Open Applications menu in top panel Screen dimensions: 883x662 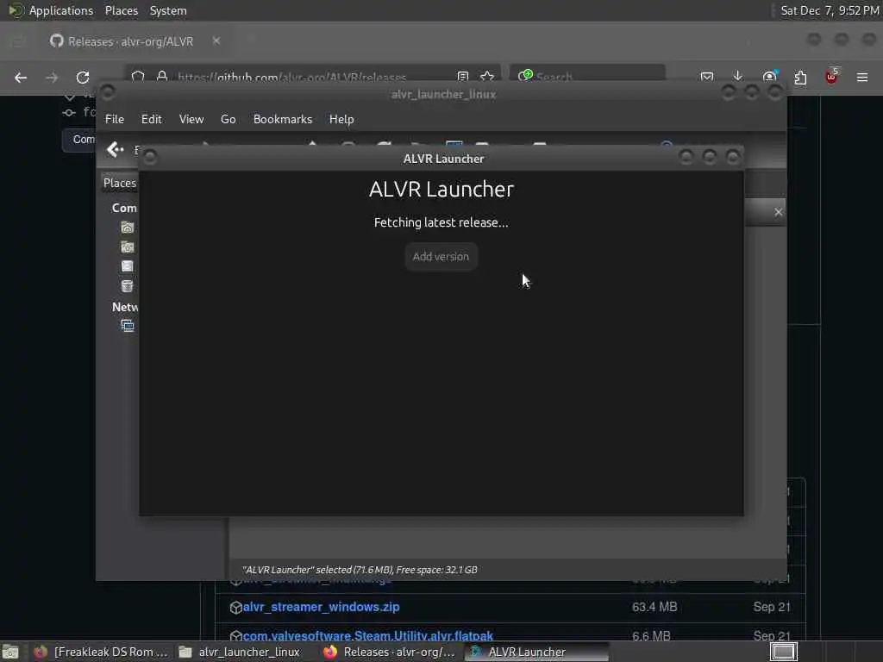[61, 10]
